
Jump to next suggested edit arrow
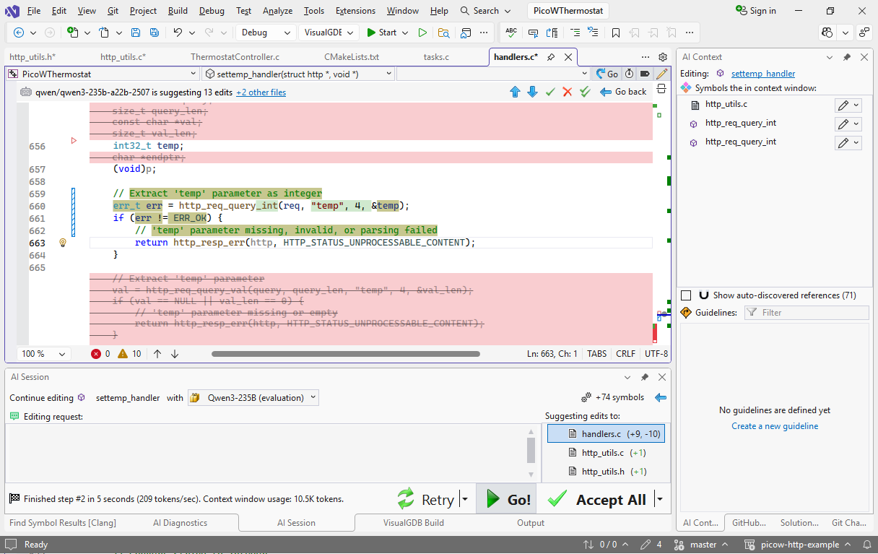click(532, 92)
